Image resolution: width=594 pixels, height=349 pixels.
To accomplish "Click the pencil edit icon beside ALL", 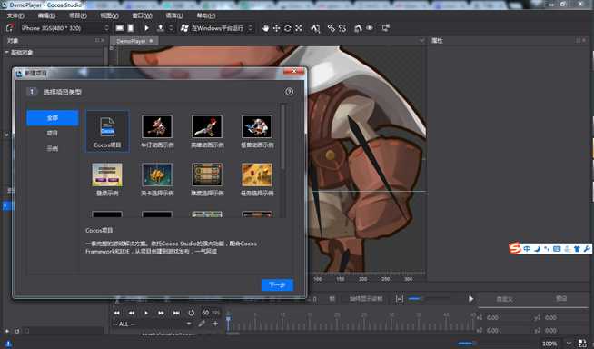I will pos(202,324).
